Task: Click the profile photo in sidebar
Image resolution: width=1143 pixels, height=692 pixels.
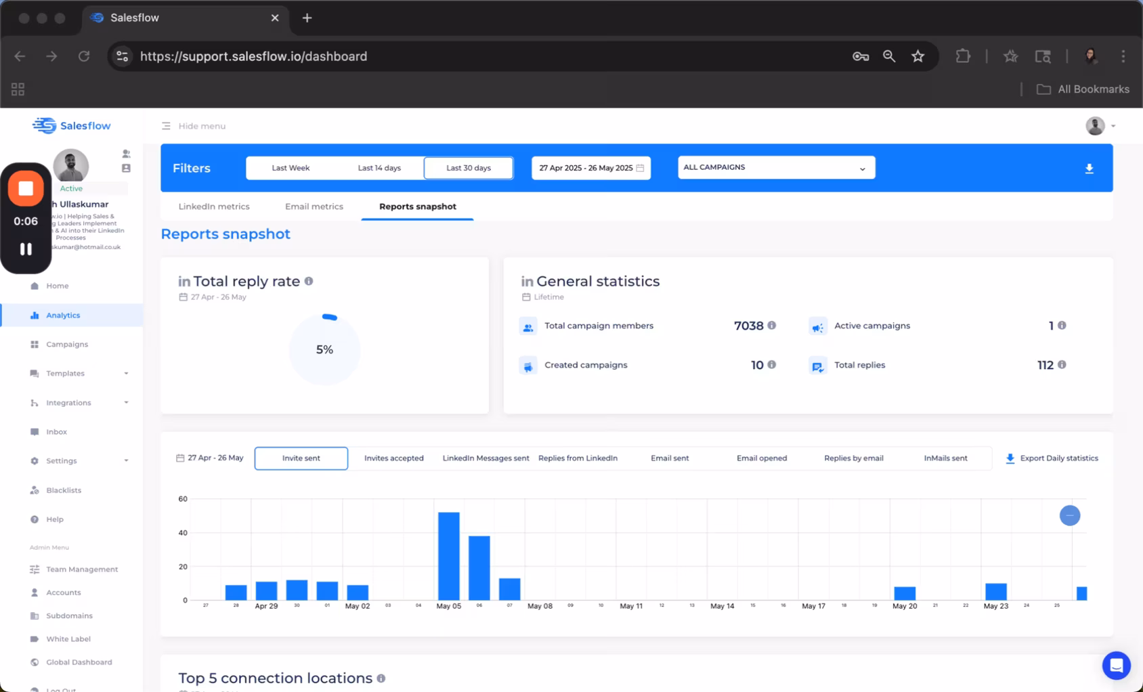Action: pos(71,166)
